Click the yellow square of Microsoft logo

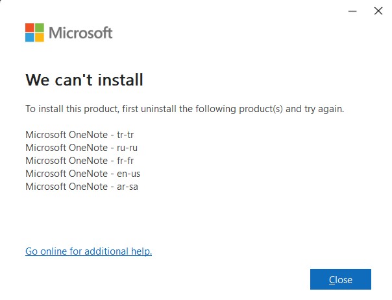tap(40, 38)
